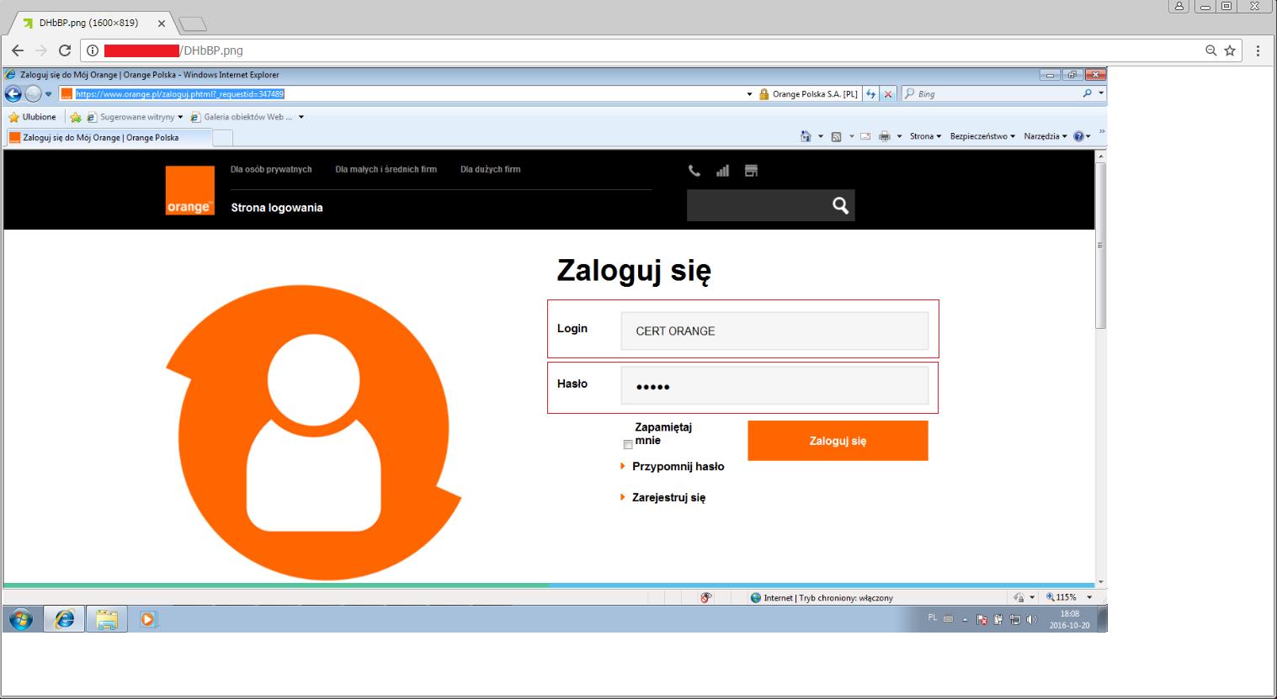
Task: Click the Orange logo
Action: coord(189,191)
